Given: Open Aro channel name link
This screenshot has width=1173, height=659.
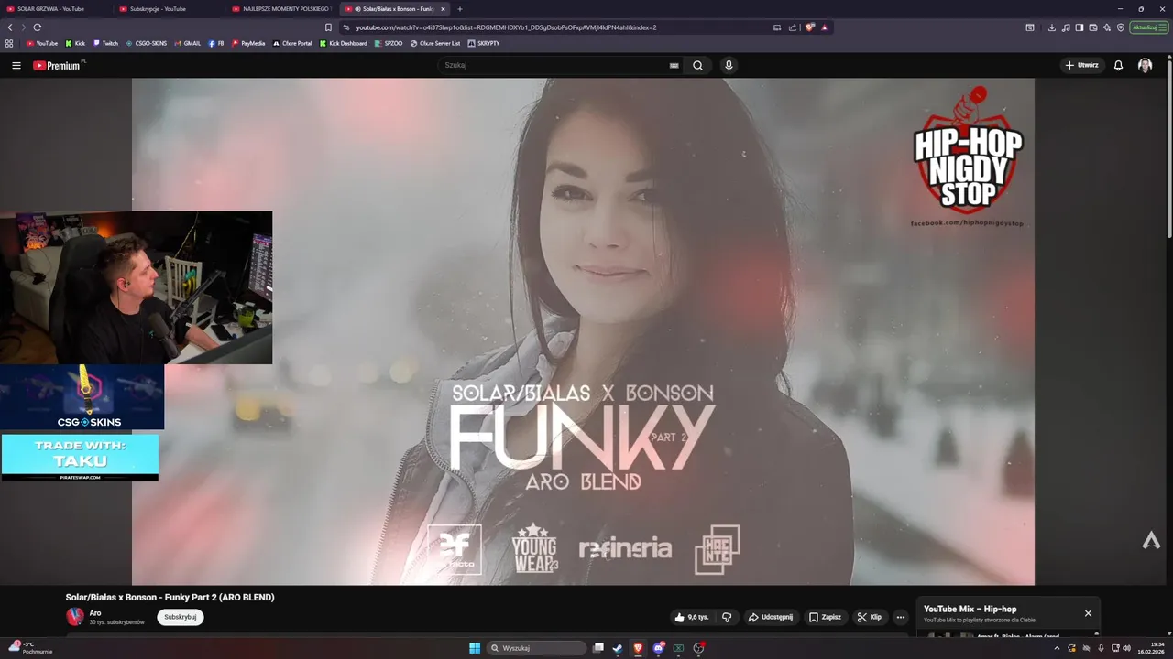Looking at the screenshot, I should [x=95, y=613].
